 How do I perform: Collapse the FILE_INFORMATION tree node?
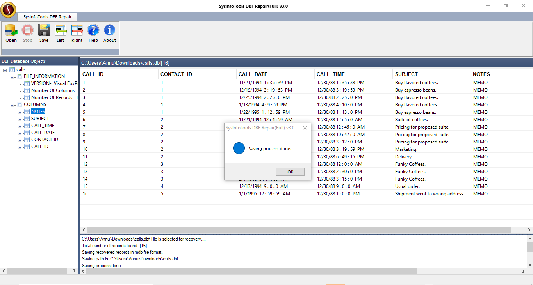coord(12,77)
